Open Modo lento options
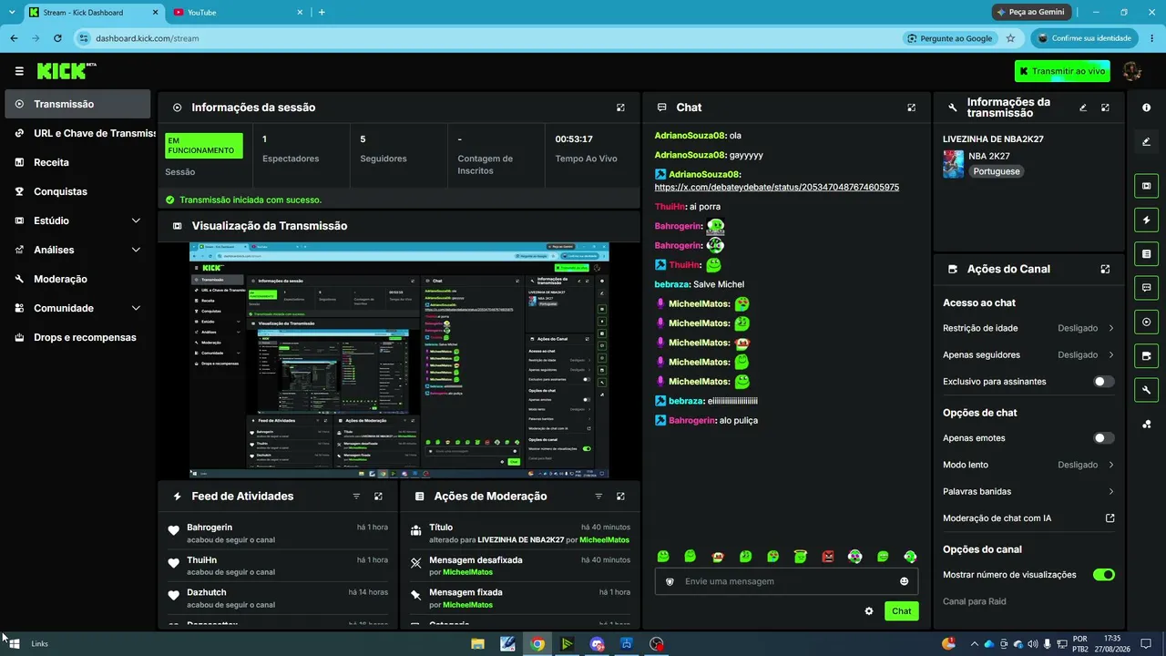1166x656 pixels. tap(1028, 465)
